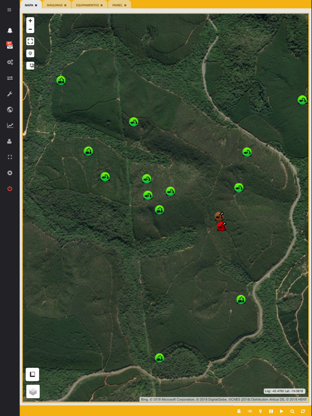Click the pin marker icon in bottom bar

point(260,411)
